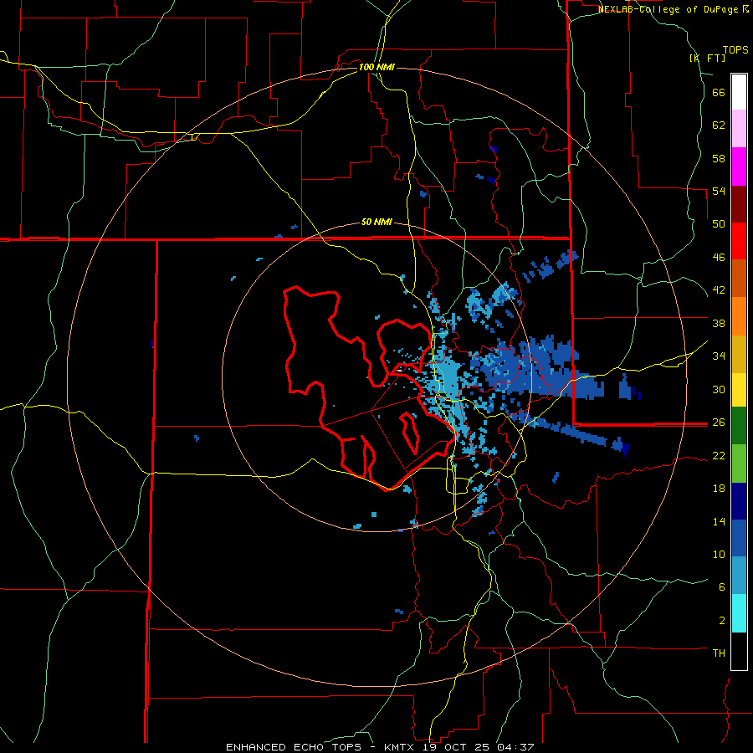753x753 pixels.
Task: Click the 14 legend value
Action: pos(719,521)
